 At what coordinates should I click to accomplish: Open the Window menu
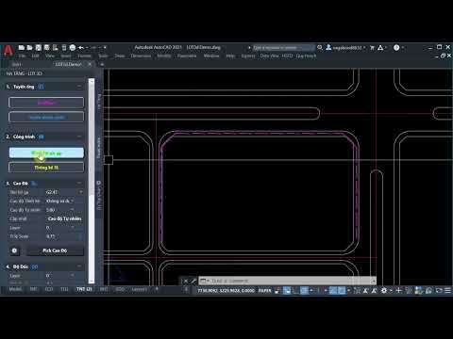[x=211, y=56]
